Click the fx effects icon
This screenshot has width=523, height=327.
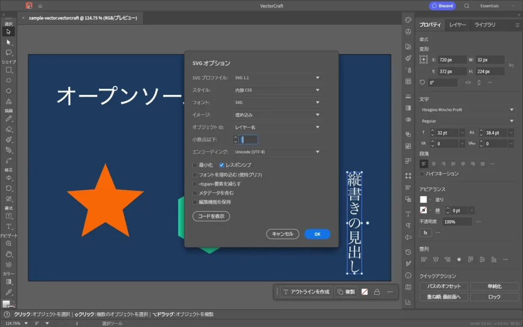click(x=425, y=232)
